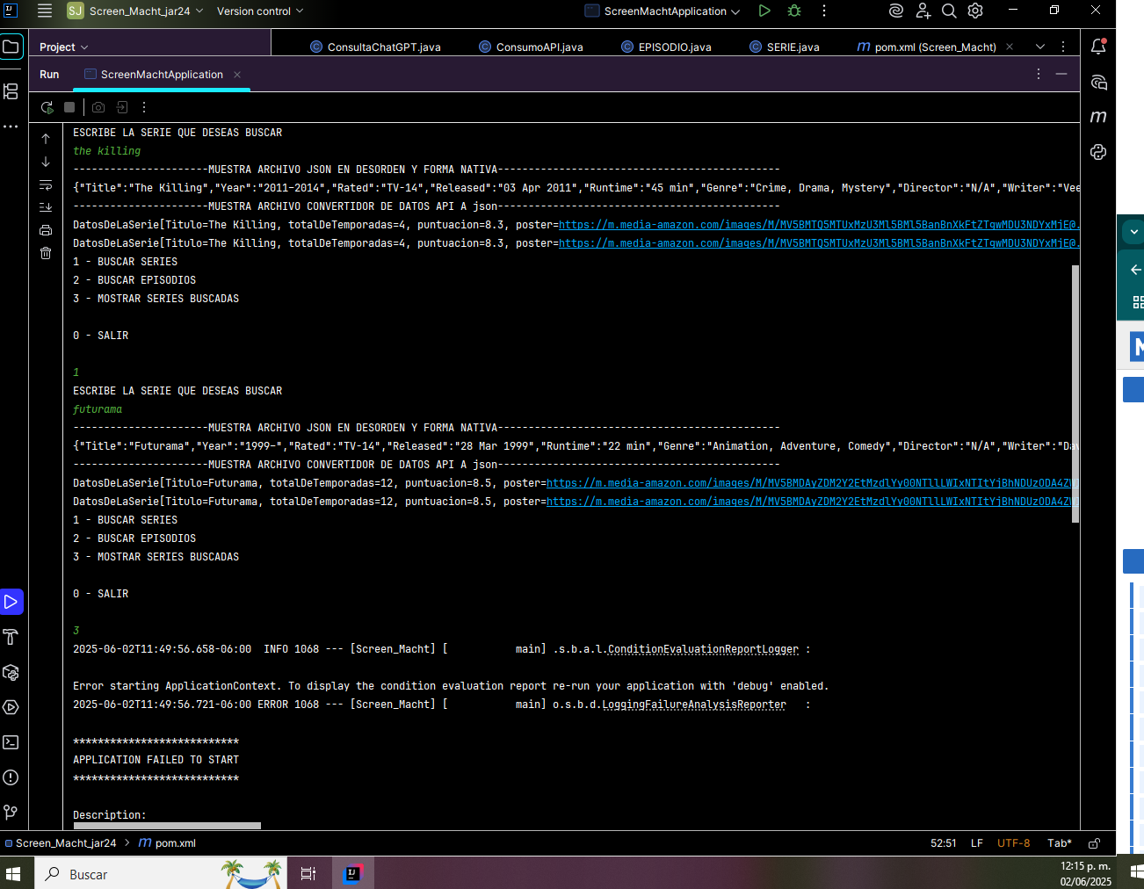Viewport: 1144px width, 889px height.
Task: Open the AI Assistant swirl icon in title bar
Action: point(896,11)
